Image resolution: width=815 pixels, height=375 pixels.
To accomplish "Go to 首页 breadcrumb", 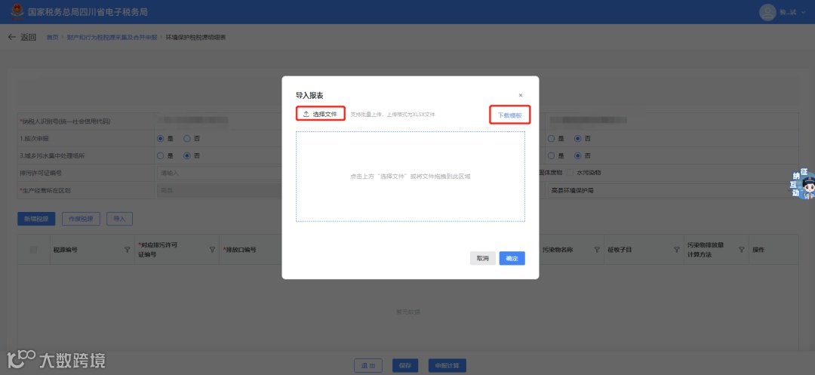I will click(x=53, y=38).
